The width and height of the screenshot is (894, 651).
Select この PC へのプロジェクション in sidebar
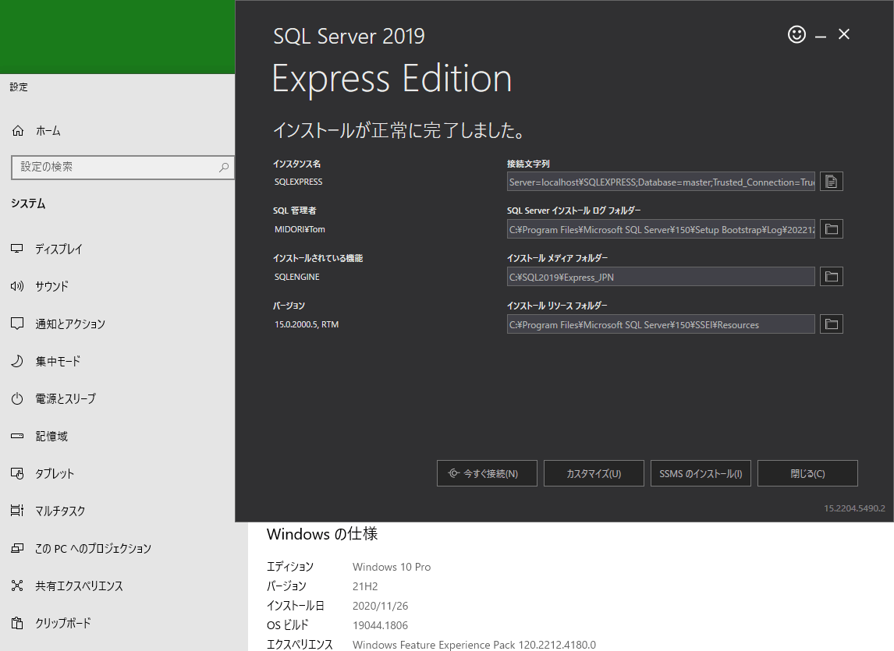93,548
